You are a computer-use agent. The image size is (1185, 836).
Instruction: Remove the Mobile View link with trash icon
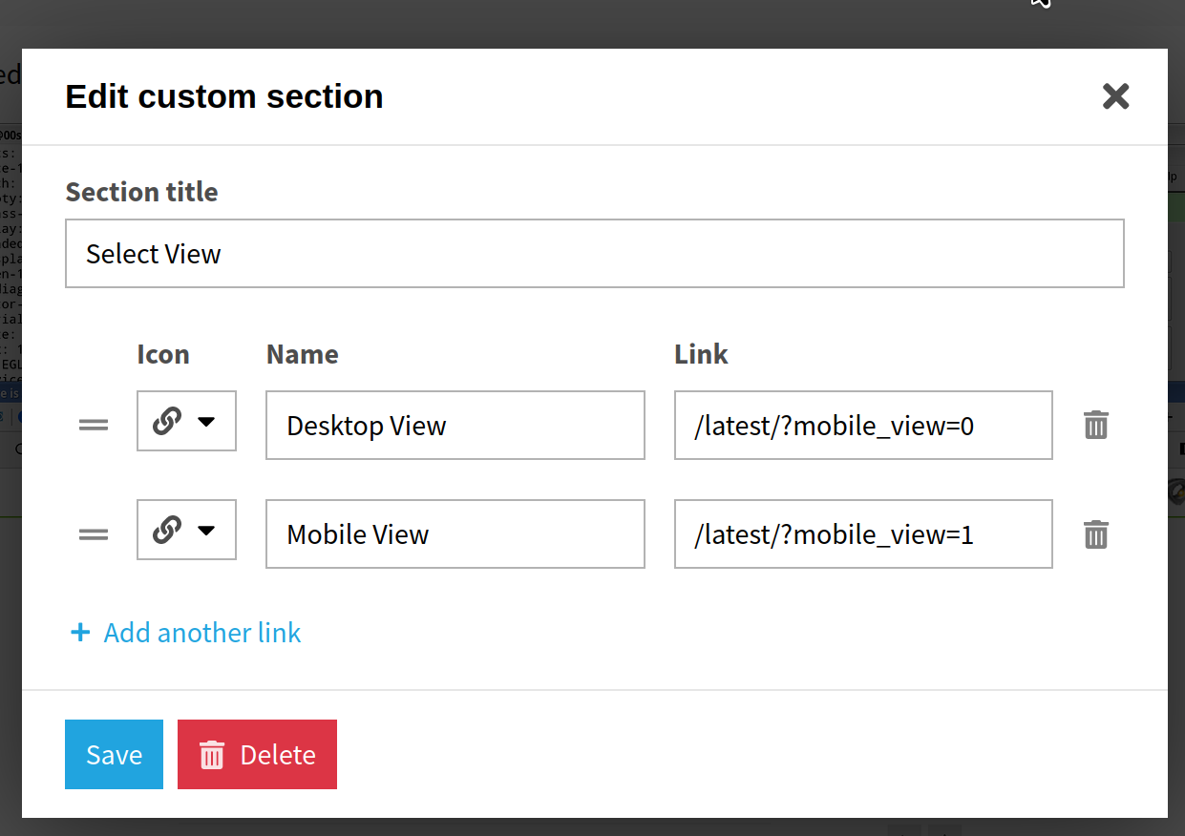click(1096, 533)
